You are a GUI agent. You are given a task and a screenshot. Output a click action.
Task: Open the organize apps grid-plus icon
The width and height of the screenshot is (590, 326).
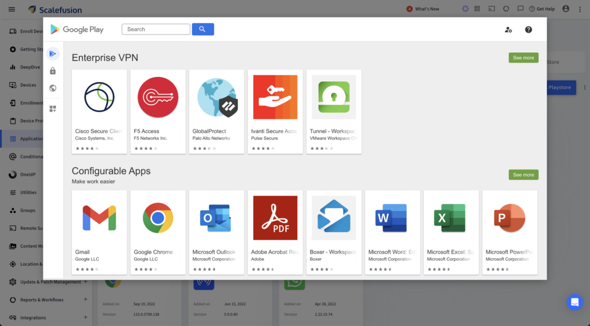[52, 109]
